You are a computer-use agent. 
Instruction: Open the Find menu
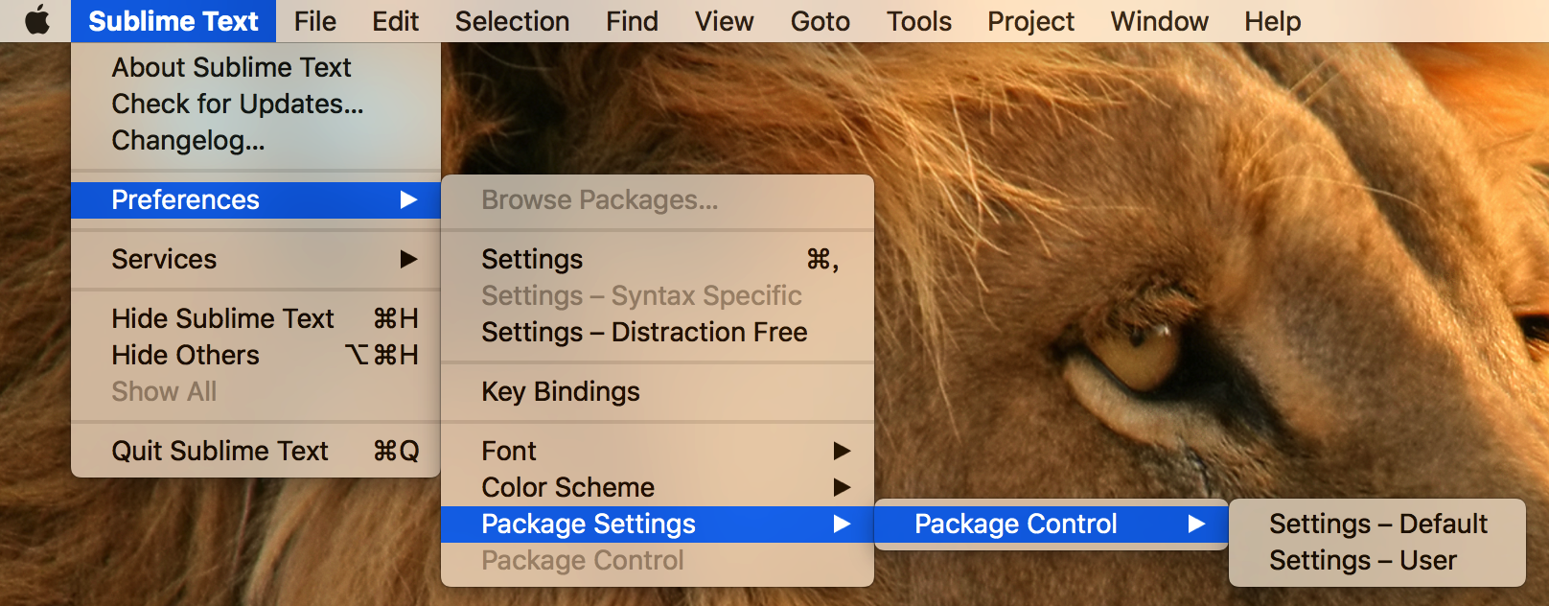coord(632,21)
